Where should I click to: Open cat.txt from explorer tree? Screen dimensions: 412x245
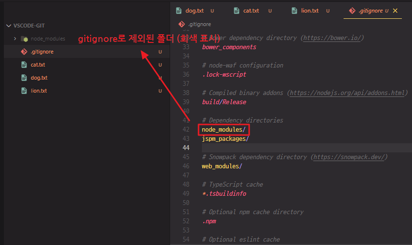pyautogui.click(x=38, y=65)
